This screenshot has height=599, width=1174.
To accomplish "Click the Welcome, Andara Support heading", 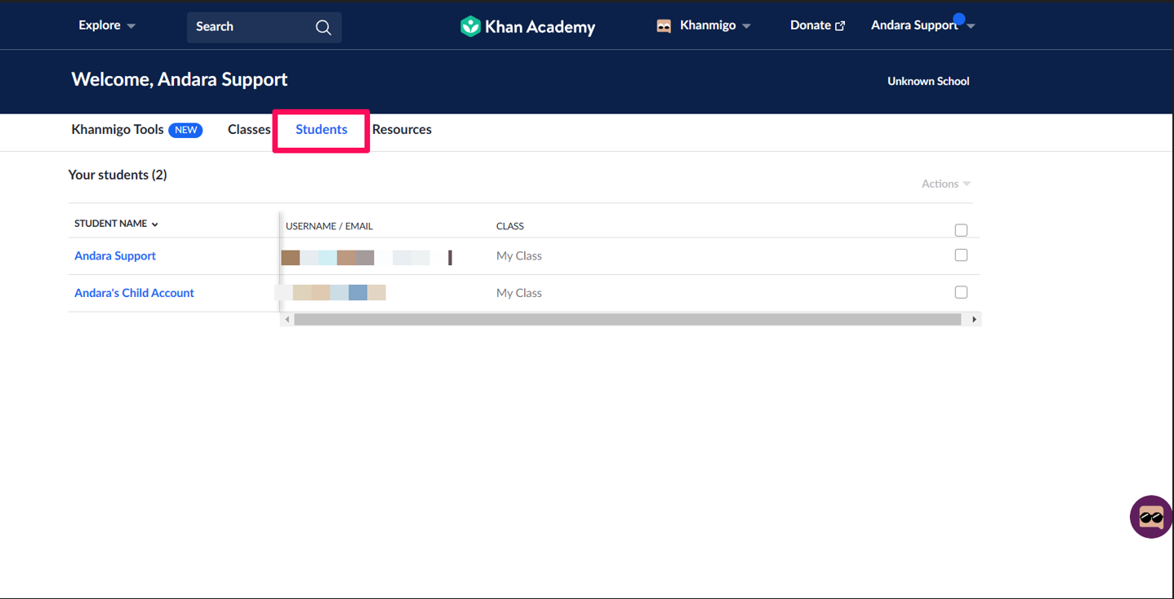I will pos(180,79).
